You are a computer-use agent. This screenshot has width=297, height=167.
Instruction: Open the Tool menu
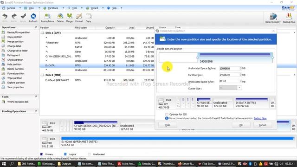[x=75, y=8]
